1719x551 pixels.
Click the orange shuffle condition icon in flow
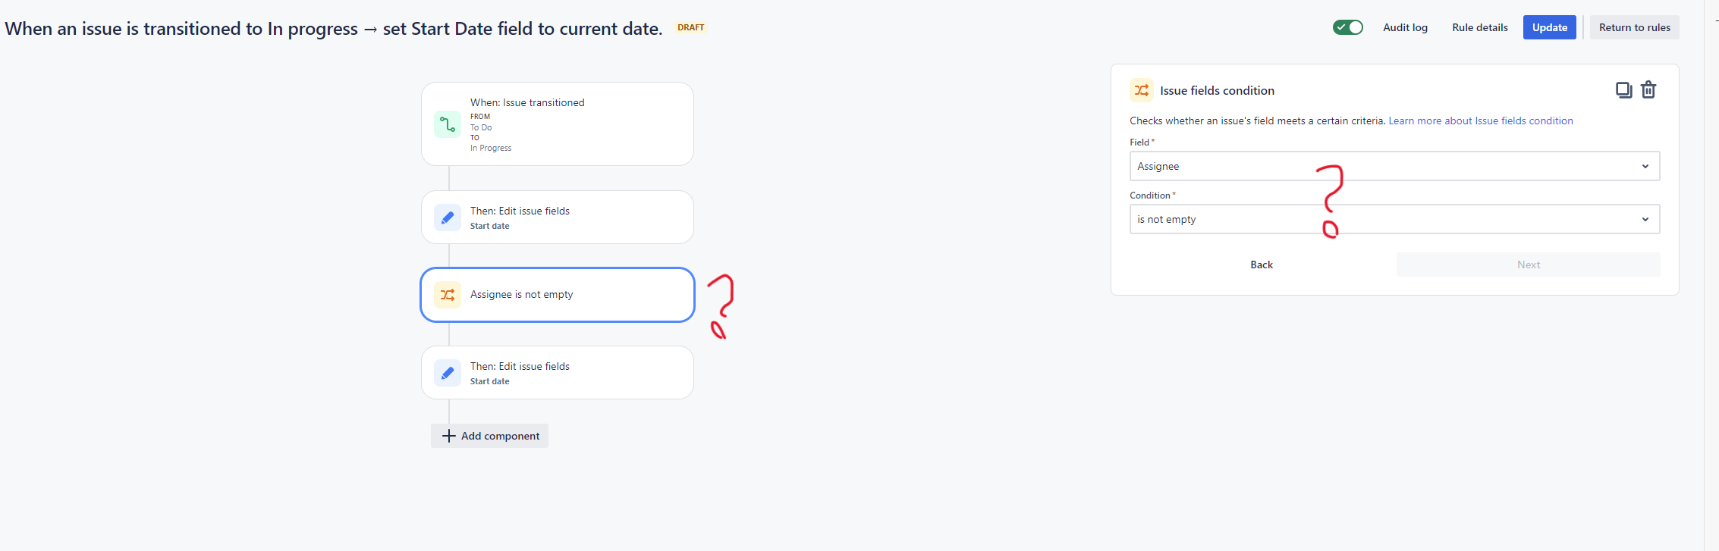pos(448,295)
